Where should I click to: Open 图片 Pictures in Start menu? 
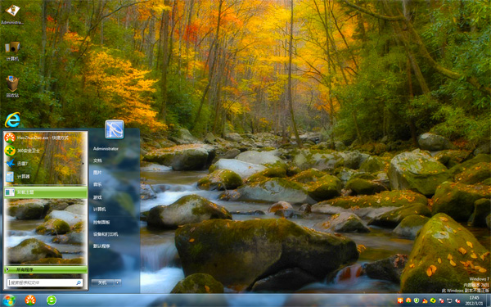97,173
